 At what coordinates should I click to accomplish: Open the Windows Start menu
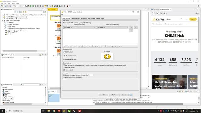pyautogui.click(x=2, y=111)
